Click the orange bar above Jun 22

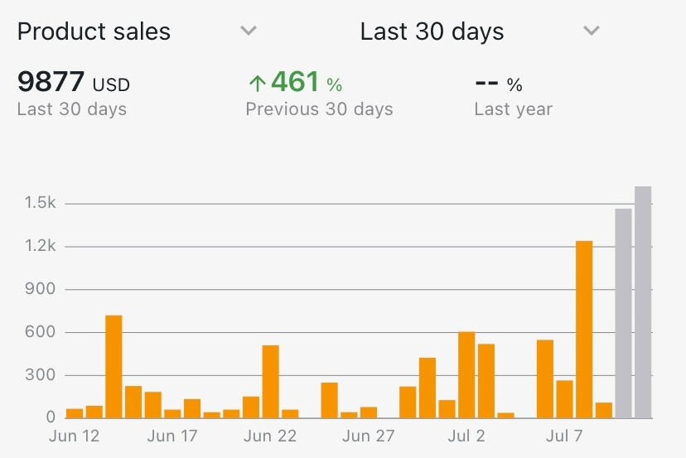coord(270,381)
